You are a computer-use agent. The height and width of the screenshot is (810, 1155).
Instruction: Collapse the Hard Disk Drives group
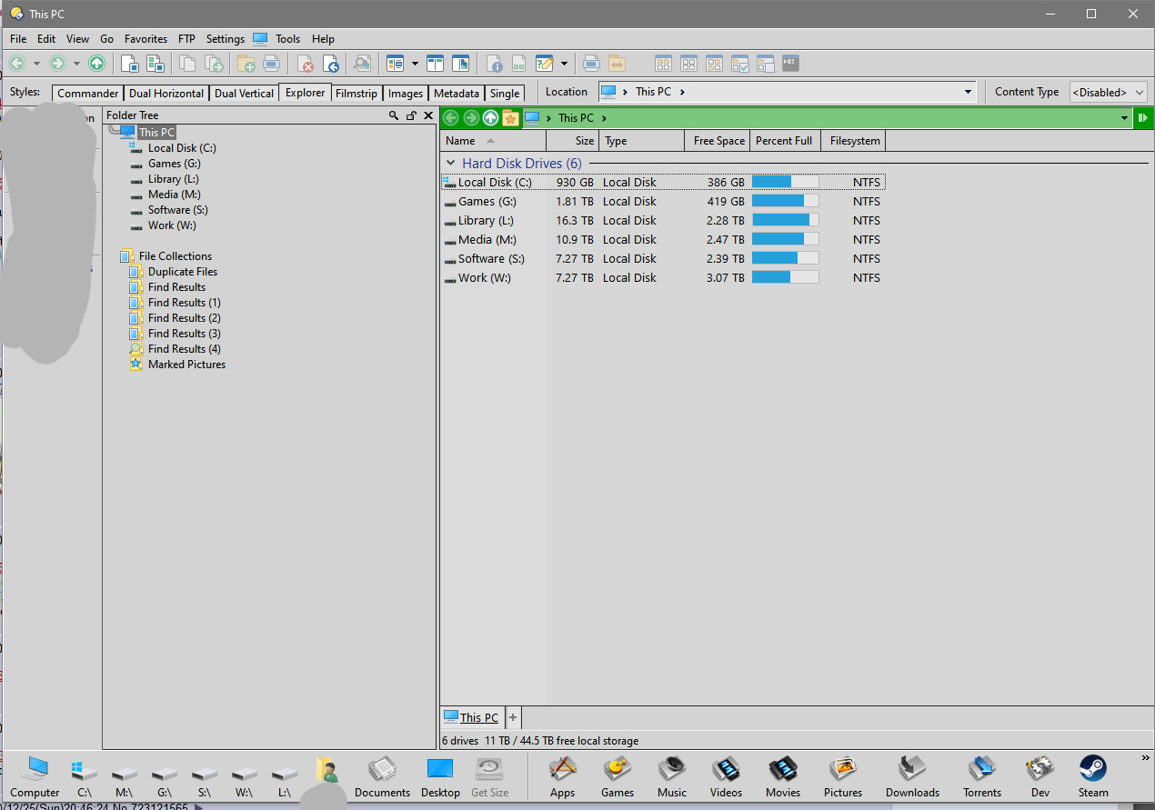click(450, 164)
